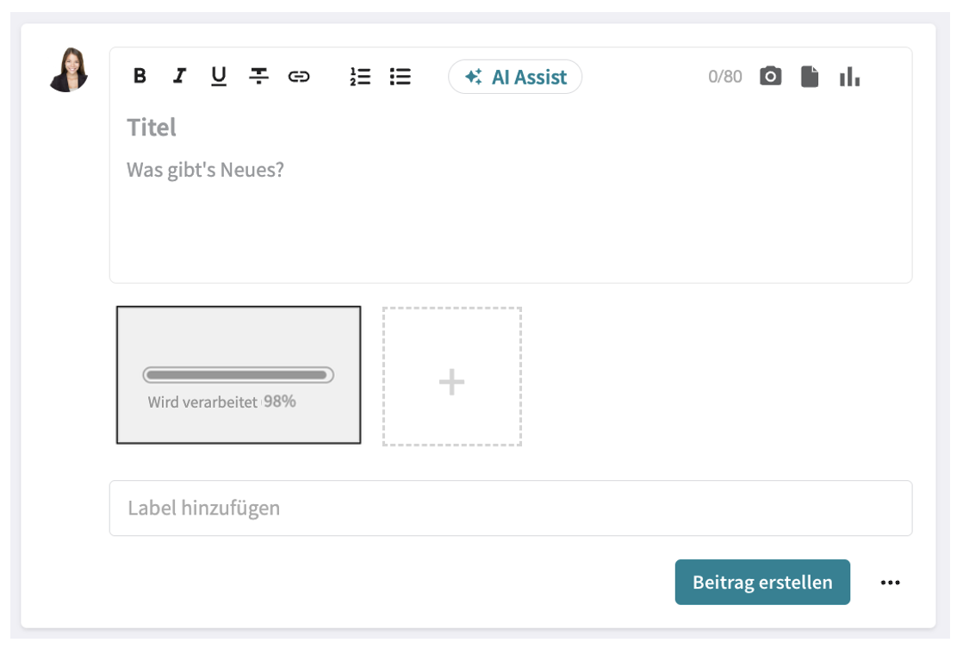Underline the selected text

point(219,76)
